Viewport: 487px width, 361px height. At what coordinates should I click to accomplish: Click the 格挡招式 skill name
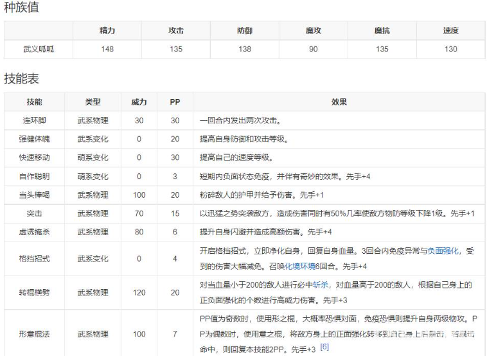tap(34, 259)
